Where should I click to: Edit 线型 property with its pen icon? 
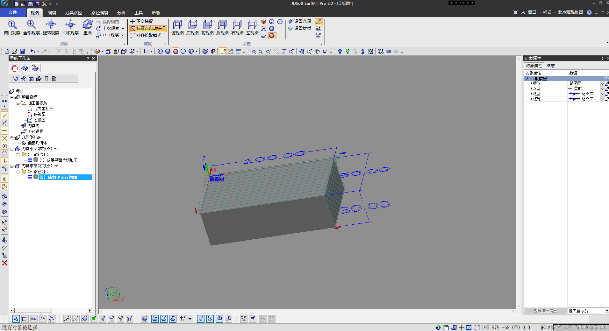607,94
